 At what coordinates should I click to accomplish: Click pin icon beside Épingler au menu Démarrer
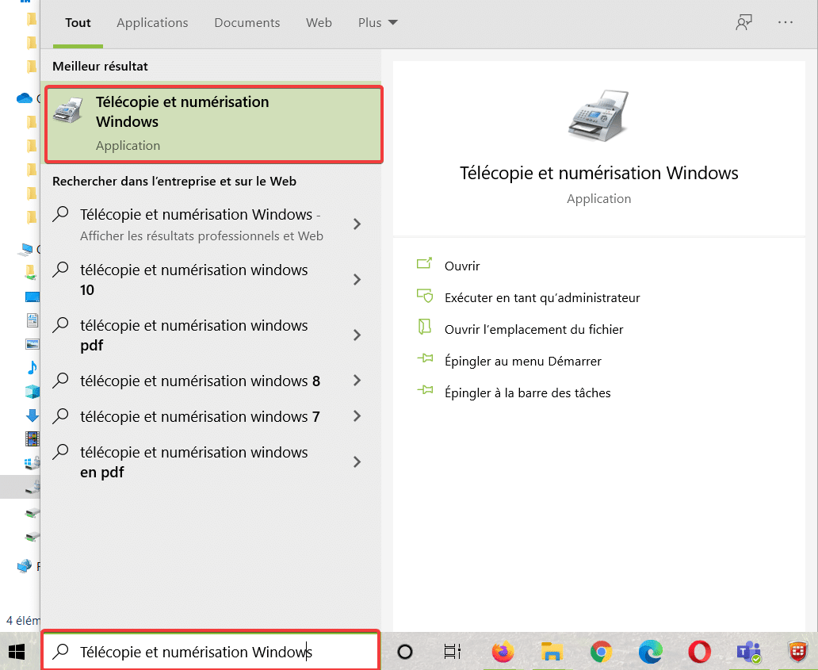tap(425, 358)
